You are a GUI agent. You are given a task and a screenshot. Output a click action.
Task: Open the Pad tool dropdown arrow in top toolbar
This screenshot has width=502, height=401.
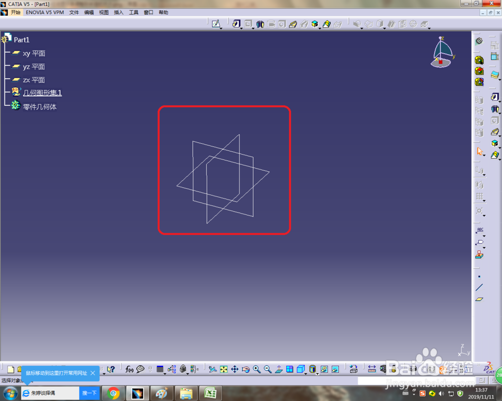pyautogui.click(x=241, y=29)
